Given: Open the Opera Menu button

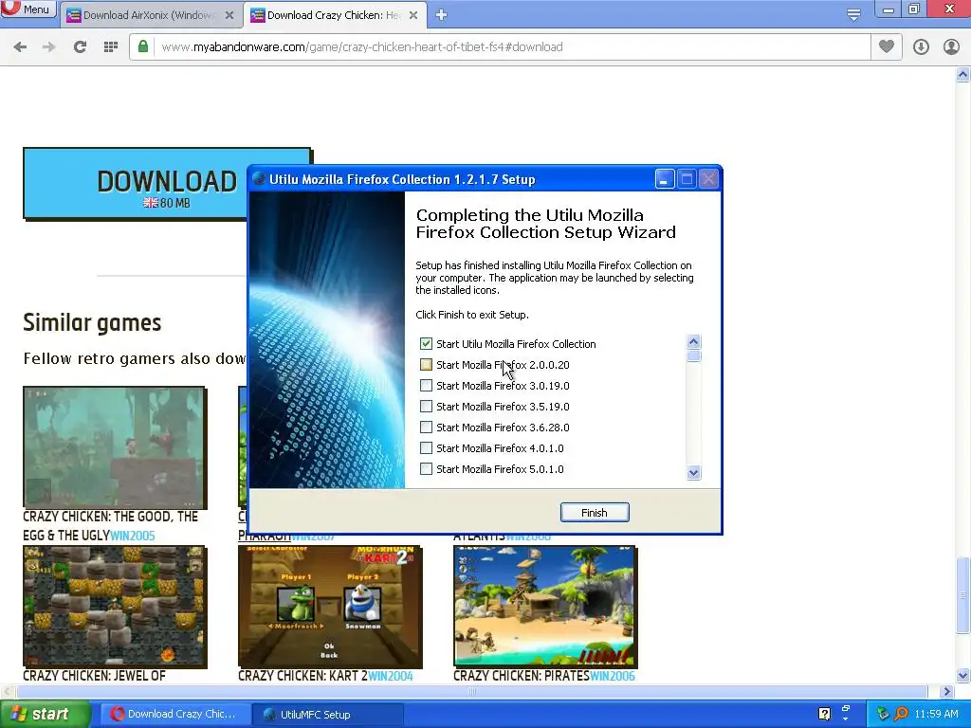Looking at the screenshot, I should point(27,9).
